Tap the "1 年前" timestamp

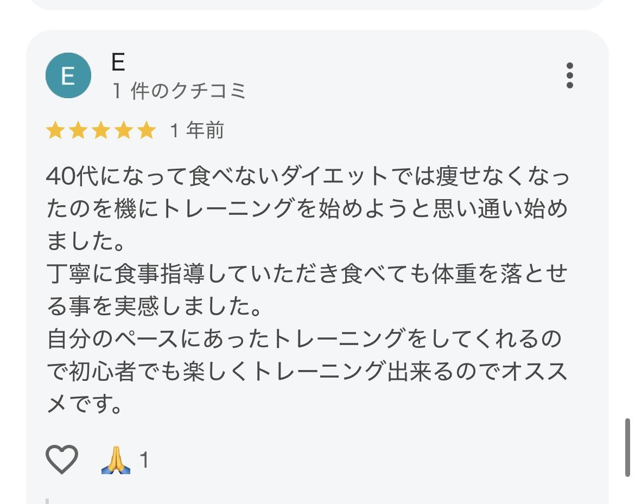196,131
